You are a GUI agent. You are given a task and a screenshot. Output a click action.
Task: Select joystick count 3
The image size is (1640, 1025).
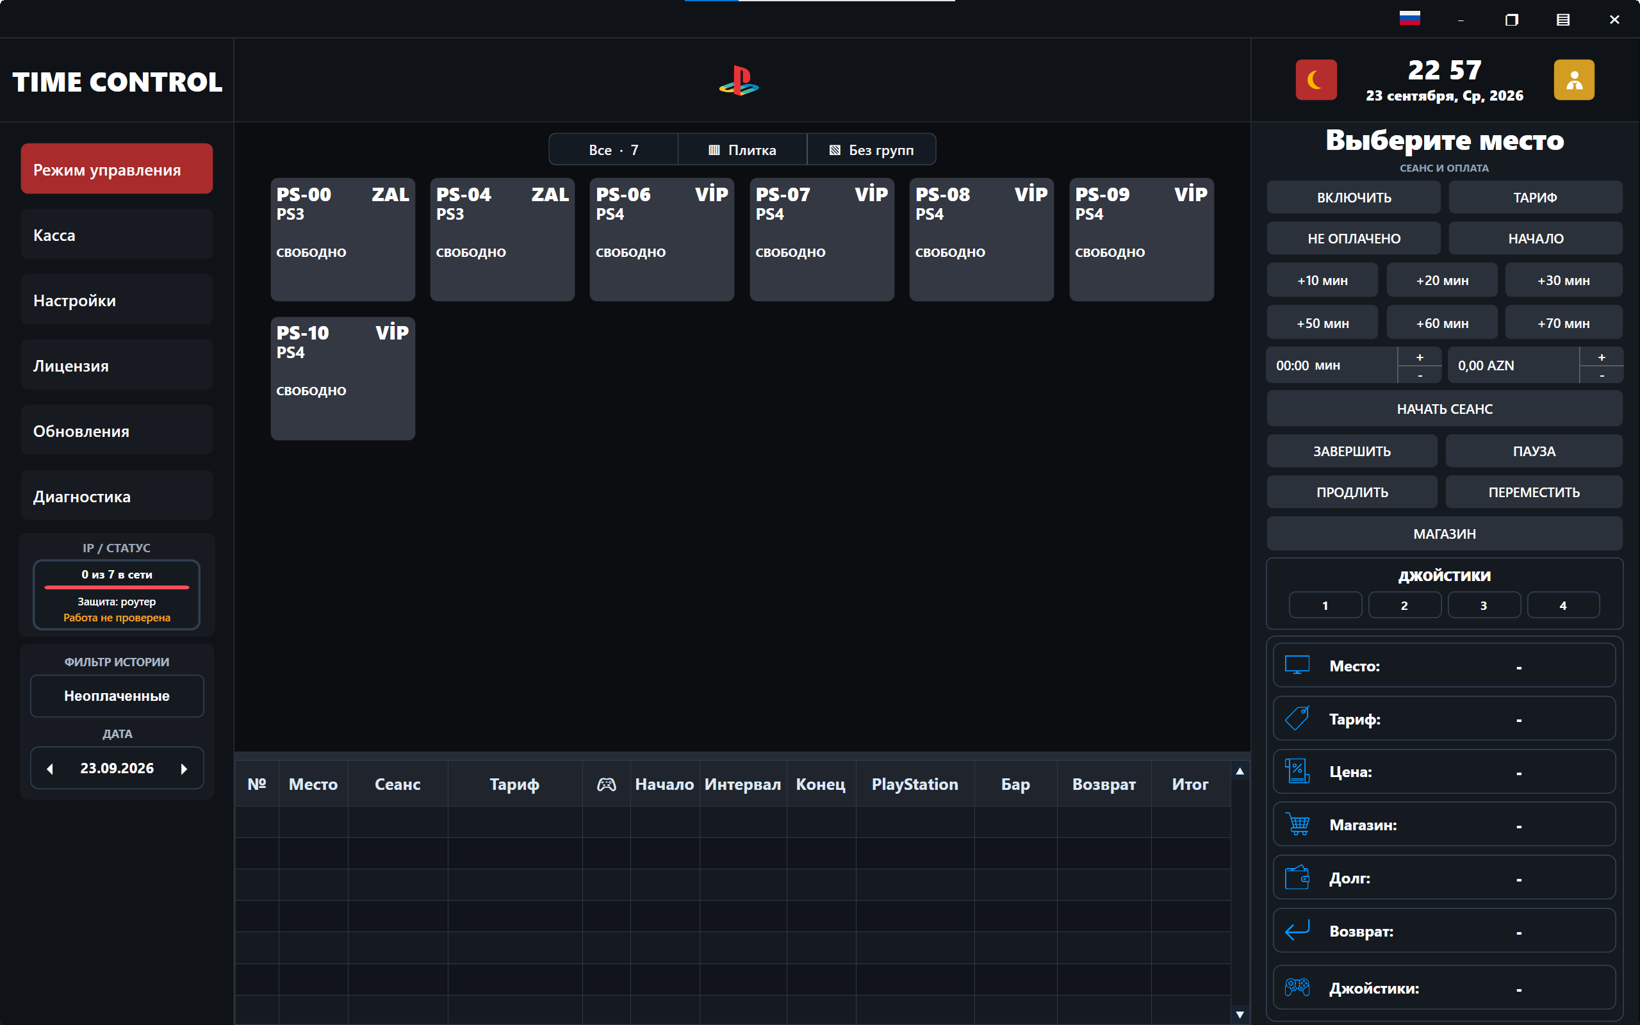[x=1484, y=605]
